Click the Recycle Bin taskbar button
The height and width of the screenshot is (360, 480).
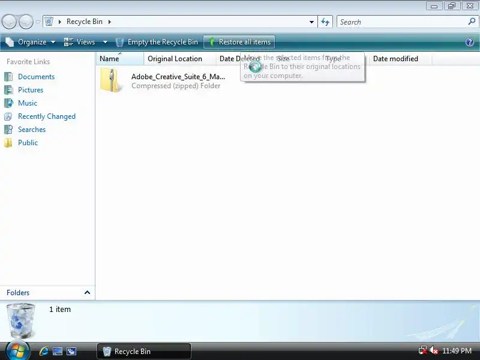click(144, 351)
